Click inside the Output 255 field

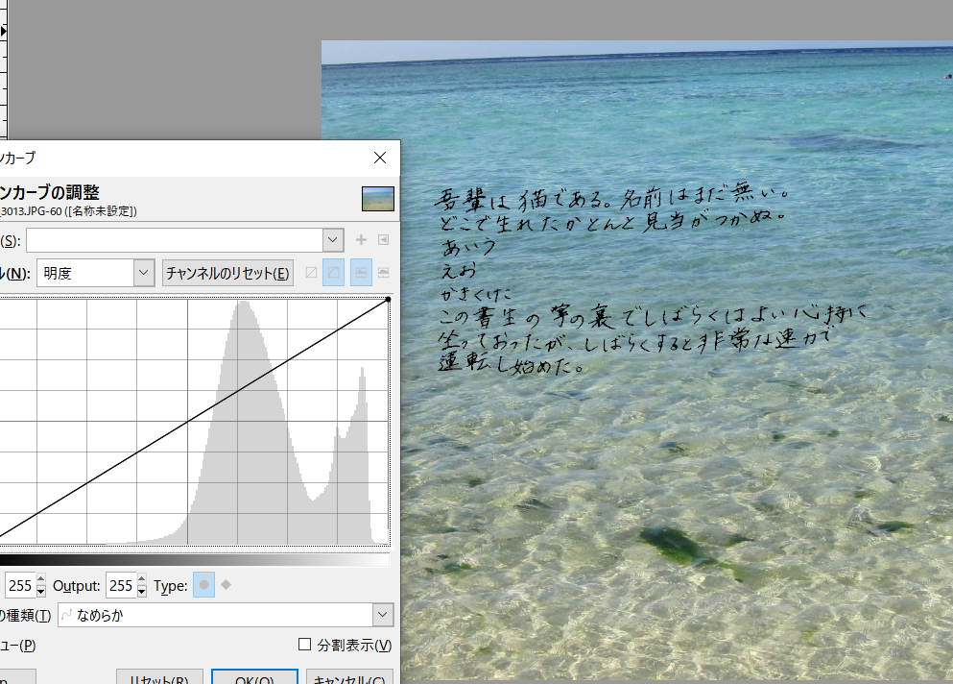coord(119,584)
